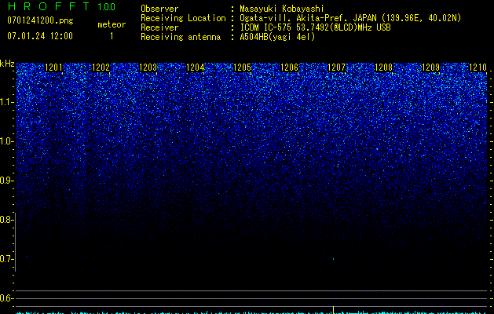
Task: Click the meteor count value 1
Action: [x=112, y=36]
